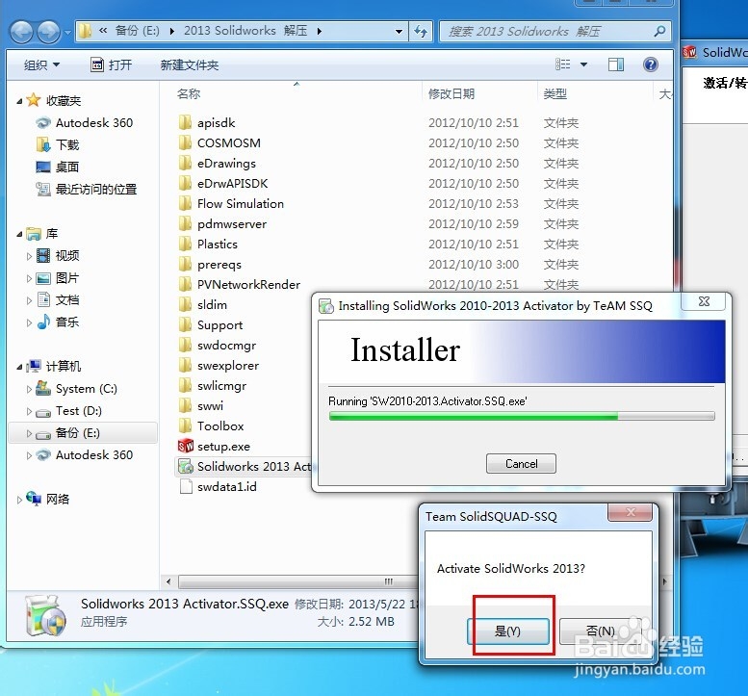Click the refresh button beside address bar
This screenshot has height=696, width=748.
pyautogui.click(x=421, y=32)
